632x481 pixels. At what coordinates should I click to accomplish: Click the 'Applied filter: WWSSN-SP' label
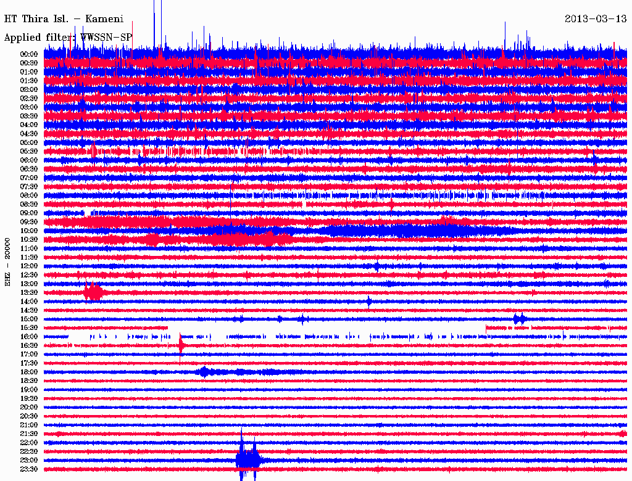coord(68,38)
